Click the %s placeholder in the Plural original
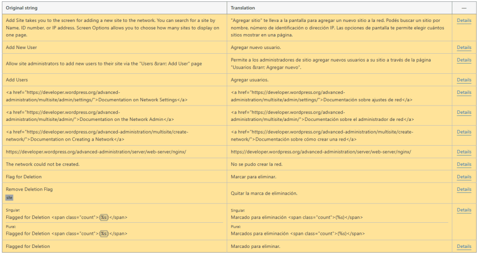Viewport: 478px width, 254px height. tap(104, 233)
